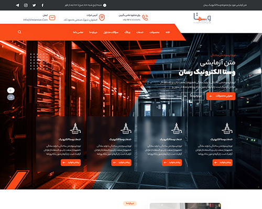Click the email envelope icon
Image resolution: width=262 pixels, height=209 pixels.
click(x=52, y=18)
